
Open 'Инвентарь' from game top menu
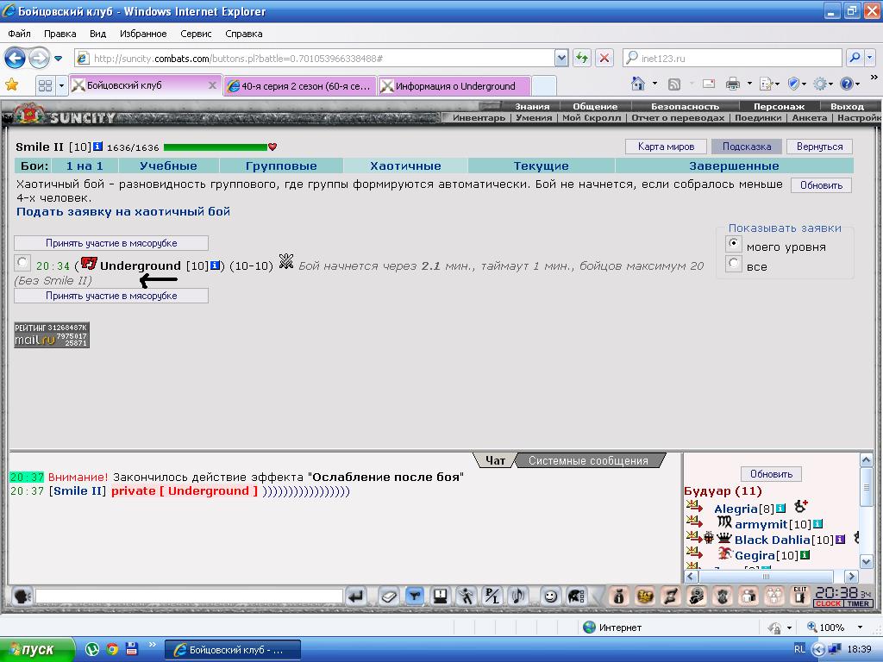pos(479,117)
